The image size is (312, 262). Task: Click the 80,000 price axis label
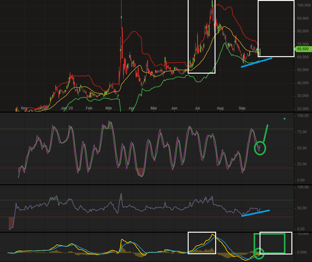click(303, 31)
